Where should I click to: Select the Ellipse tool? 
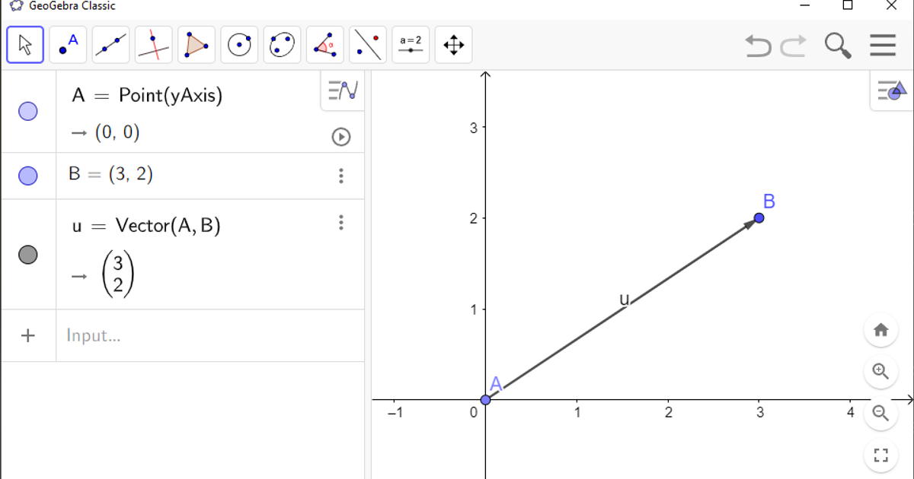282,45
